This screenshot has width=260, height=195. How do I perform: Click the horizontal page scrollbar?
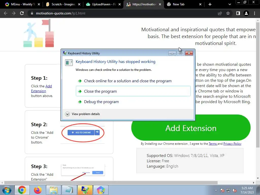[x=111, y=183]
